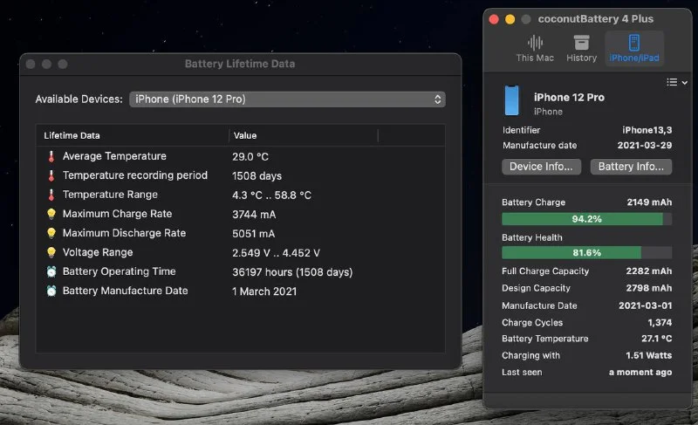Click the Temperature Range thermometer icon

click(x=51, y=195)
